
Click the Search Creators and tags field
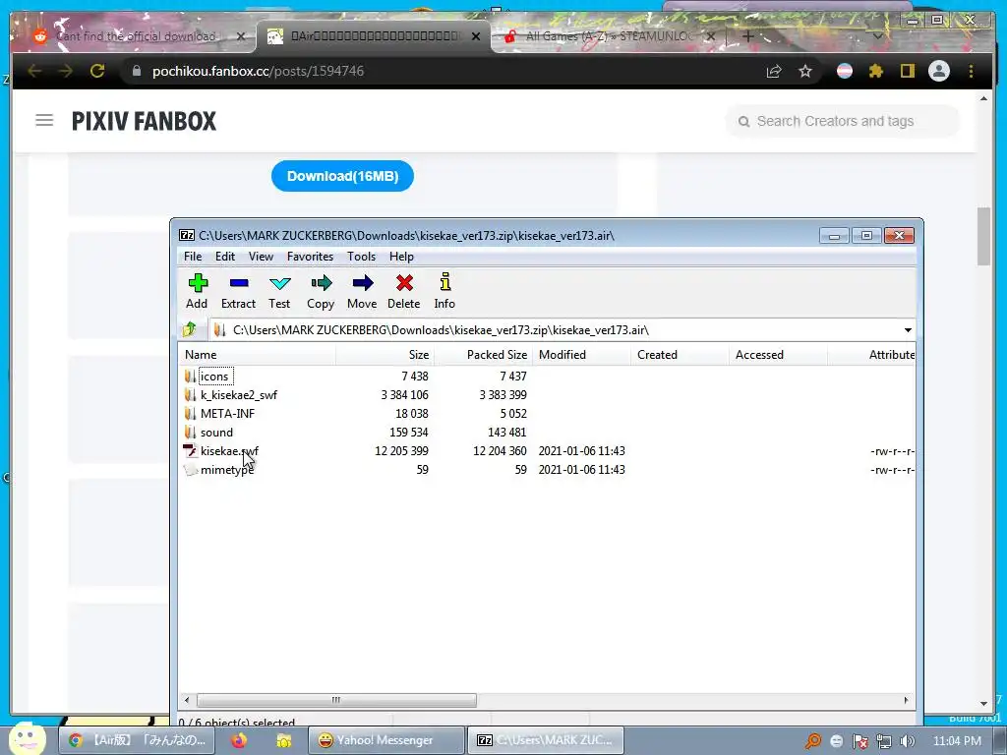click(843, 121)
